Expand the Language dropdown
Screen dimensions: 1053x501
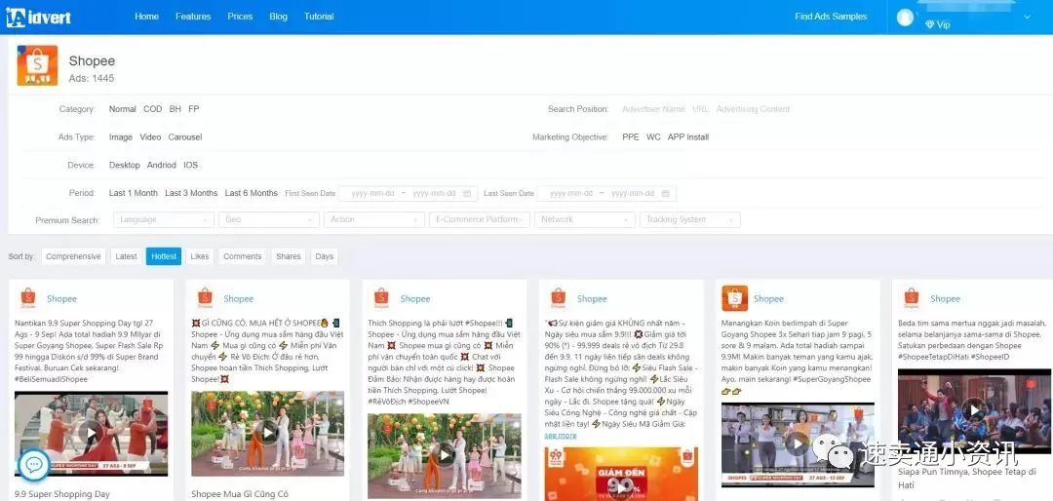pos(163,220)
